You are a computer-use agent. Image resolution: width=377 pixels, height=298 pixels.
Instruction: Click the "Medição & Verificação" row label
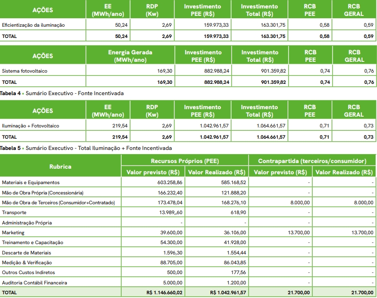(27, 262)
